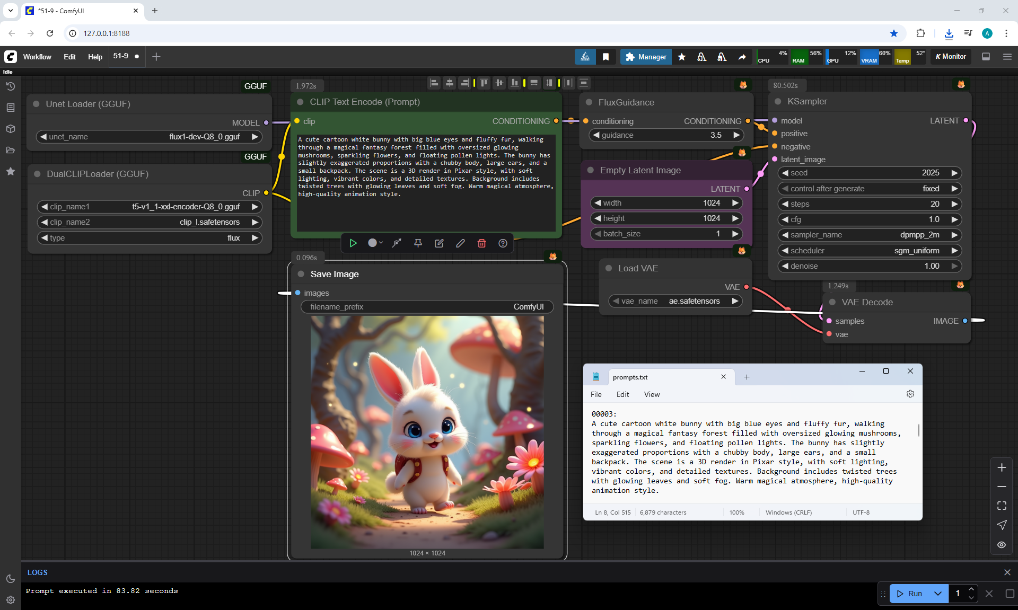Image resolution: width=1018 pixels, height=610 pixels.
Task: Open node help question mark icon
Action: pos(503,243)
